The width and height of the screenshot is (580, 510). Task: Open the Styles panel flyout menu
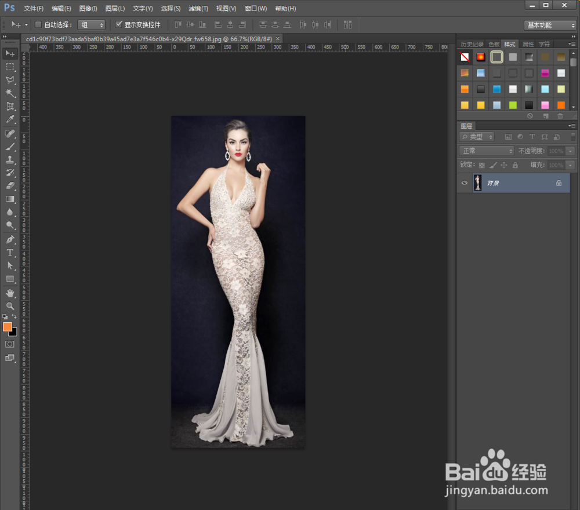click(x=572, y=44)
